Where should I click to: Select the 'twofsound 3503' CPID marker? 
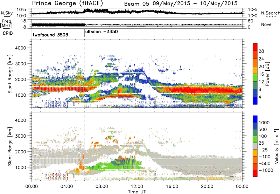[x=50, y=35]
